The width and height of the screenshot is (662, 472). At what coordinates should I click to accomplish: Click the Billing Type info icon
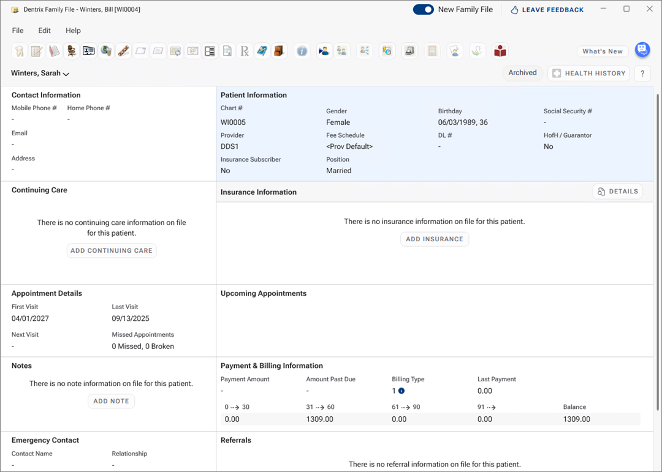tap(401, 391)
